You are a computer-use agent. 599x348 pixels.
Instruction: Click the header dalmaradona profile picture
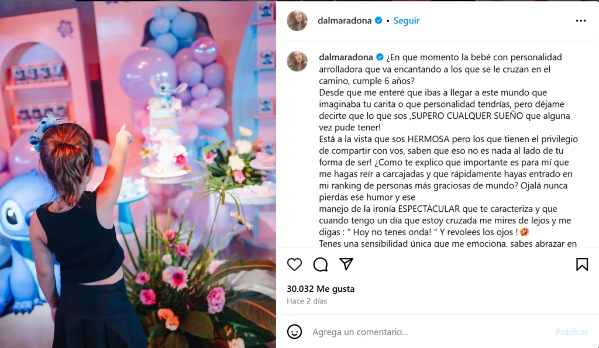pos(297,20)
